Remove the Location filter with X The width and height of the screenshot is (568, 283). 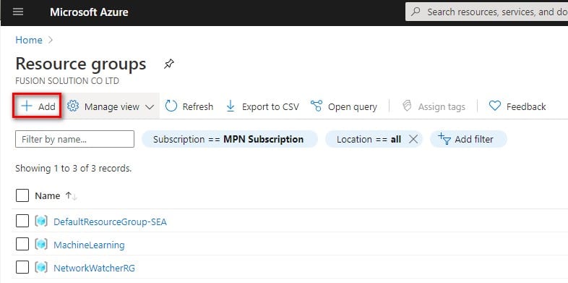tap(413, 139)
